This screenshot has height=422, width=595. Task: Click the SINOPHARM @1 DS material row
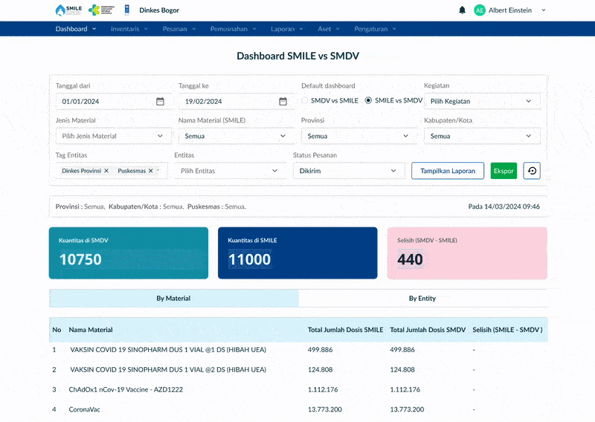click(x=299, y=350)
